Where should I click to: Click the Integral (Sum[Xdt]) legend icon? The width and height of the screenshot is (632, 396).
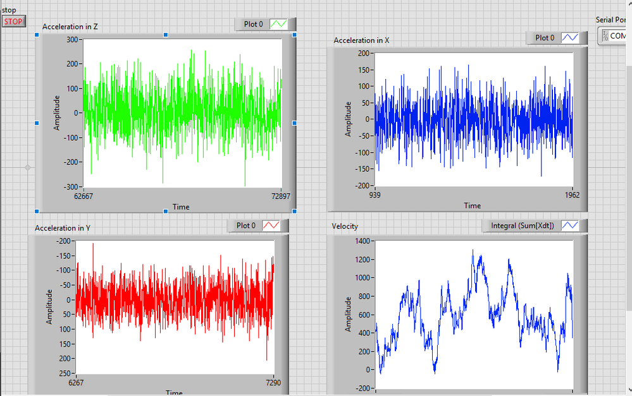pos(570,225)
